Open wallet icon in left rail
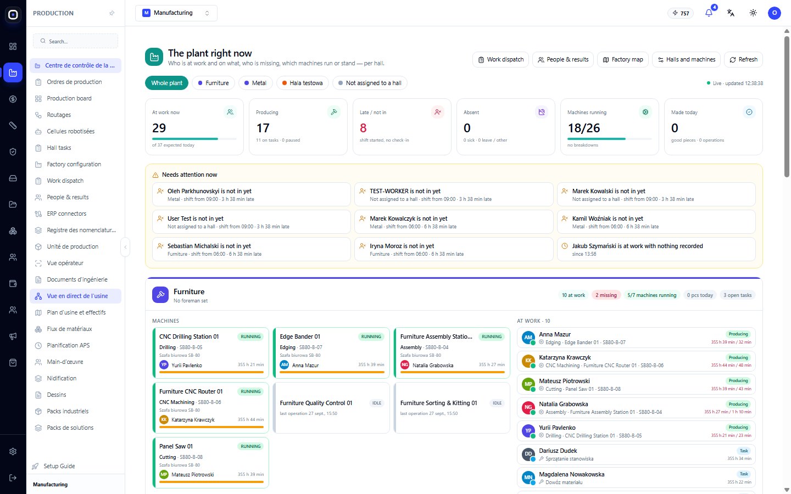Screen dimensions: 791x494 point(13,283)
